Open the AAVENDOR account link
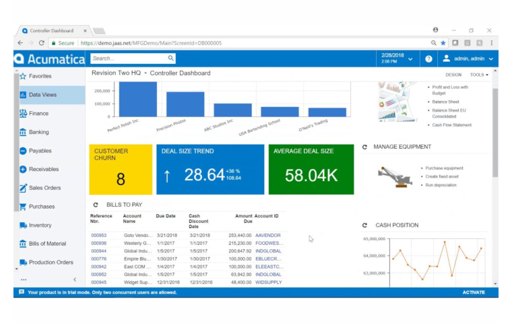512x323 pixels. (x=267, y=236)
